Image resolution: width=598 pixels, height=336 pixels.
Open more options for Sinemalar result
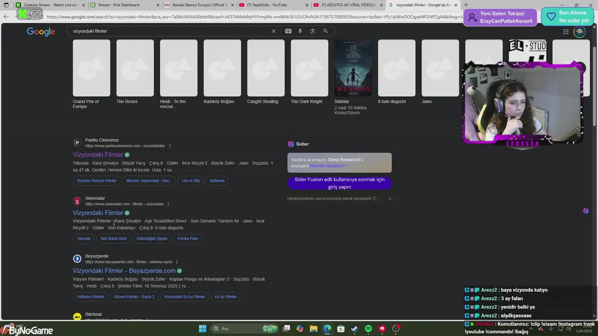point(168,204)
